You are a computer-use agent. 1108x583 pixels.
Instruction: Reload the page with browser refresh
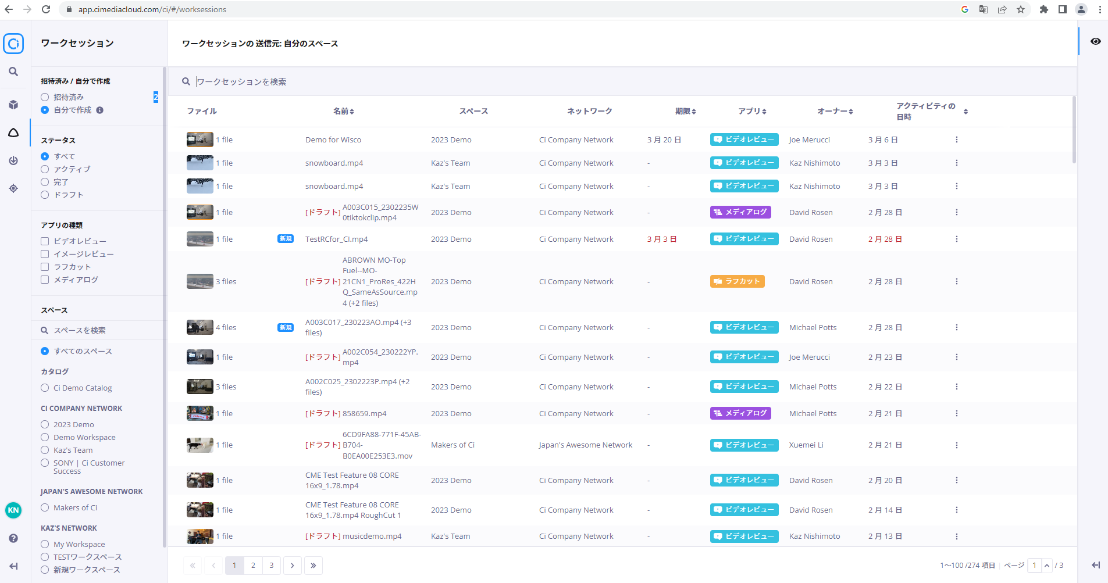pyautogui.click(x=46, y=9)
